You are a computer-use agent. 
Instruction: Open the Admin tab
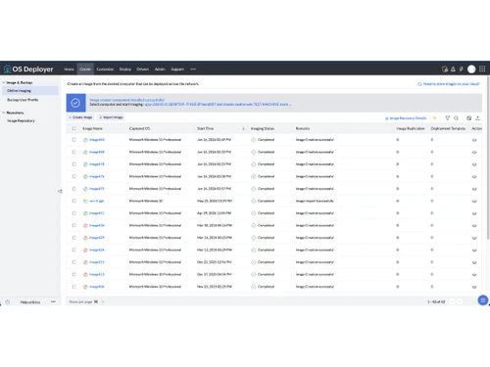click(x=160, y=69)
